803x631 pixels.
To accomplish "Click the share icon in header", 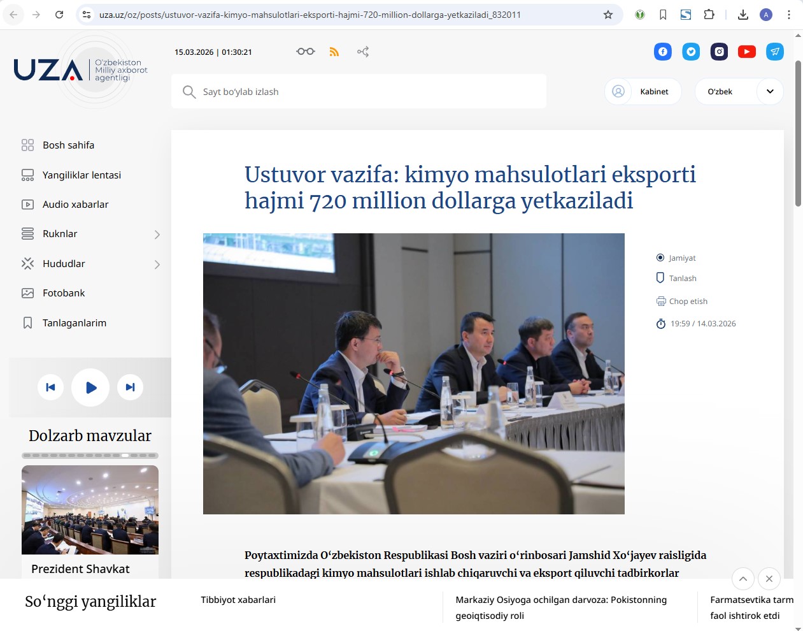I will (x=363, y=52).
